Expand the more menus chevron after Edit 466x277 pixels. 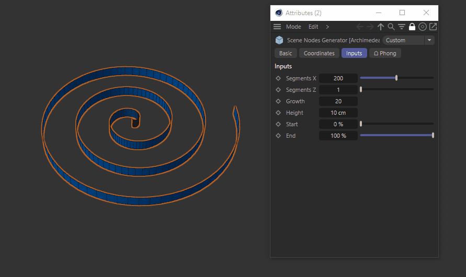327,27
